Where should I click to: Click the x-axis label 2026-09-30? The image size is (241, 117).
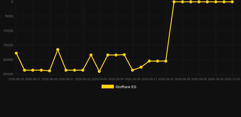coord(216,79)
